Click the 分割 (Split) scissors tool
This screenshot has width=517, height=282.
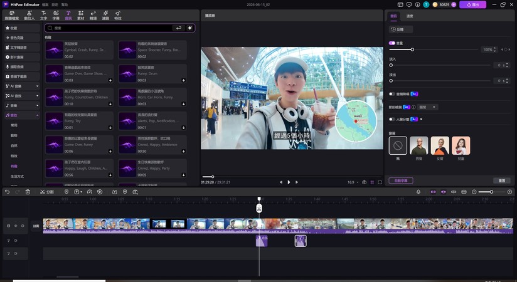[47, 192]
